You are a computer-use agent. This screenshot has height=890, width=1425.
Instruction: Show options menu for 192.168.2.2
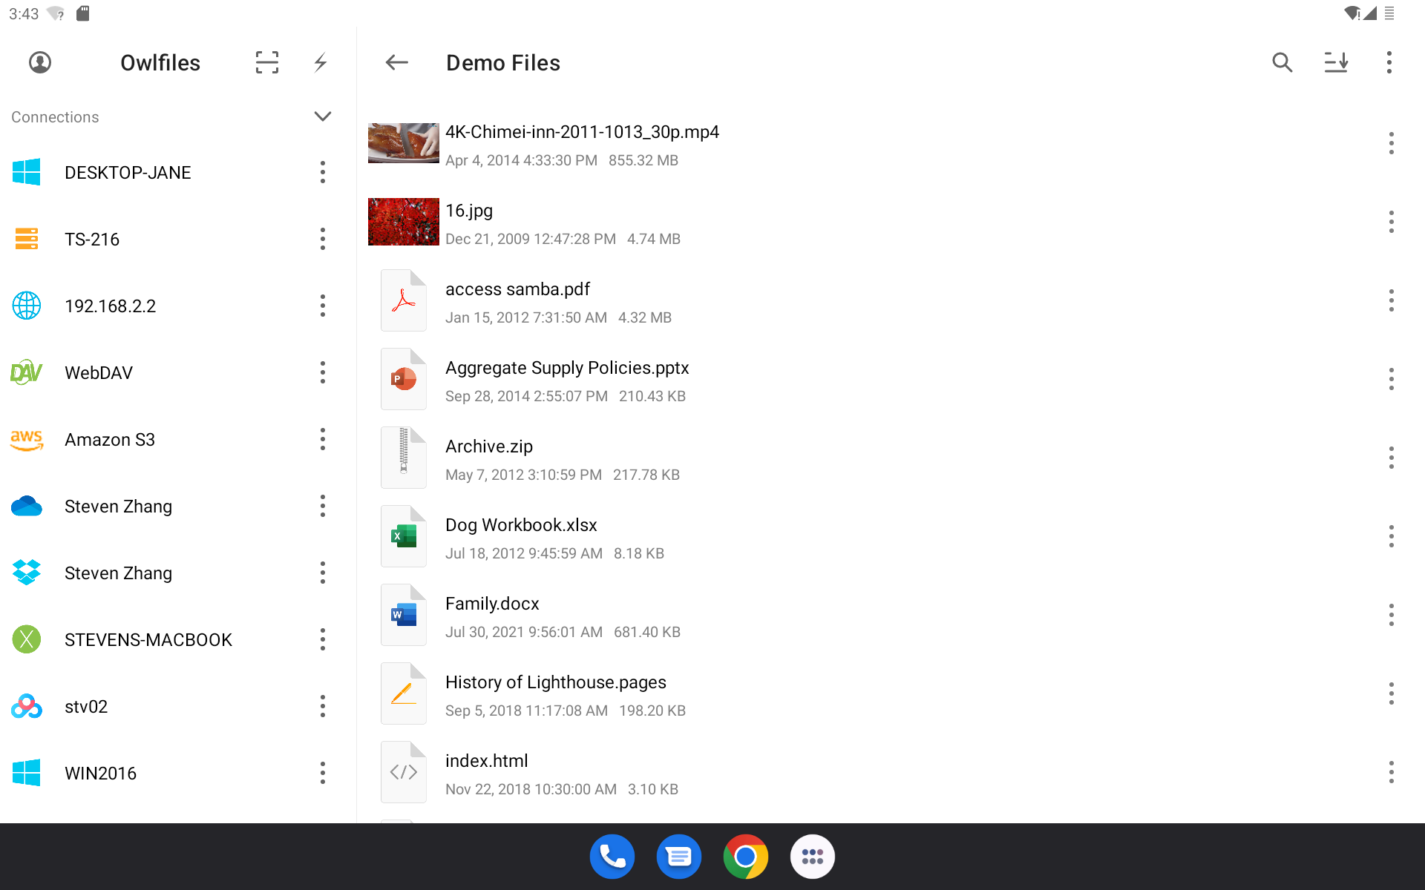click(323, 306)
